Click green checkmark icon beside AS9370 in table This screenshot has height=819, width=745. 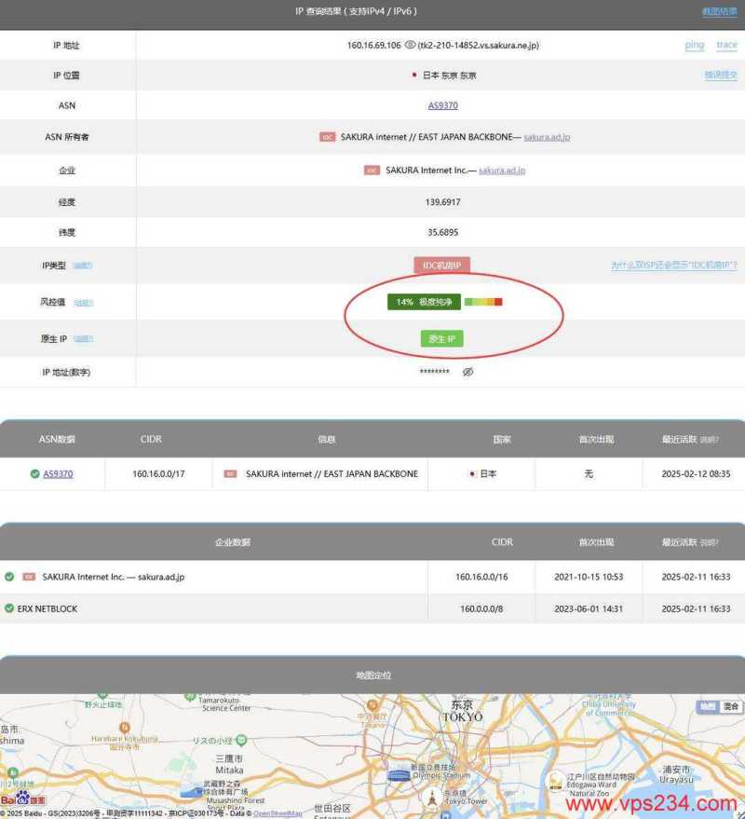coord(34,473)
